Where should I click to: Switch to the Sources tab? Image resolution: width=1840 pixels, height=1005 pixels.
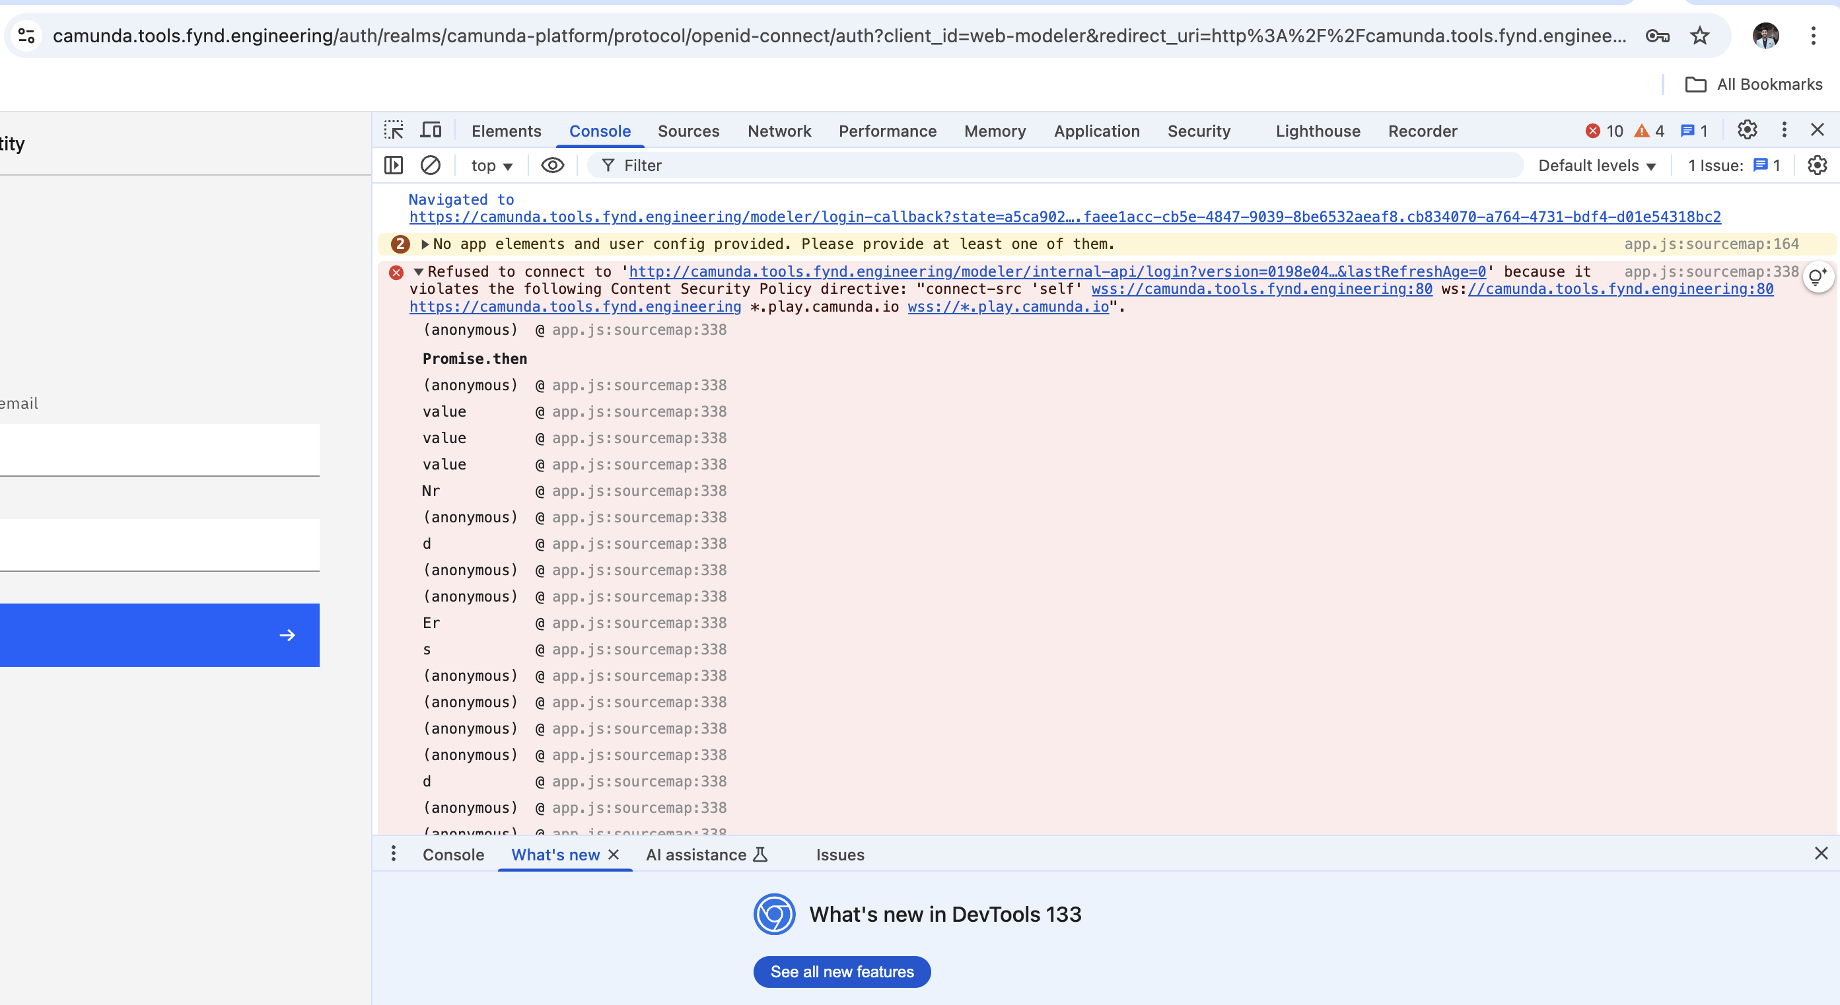(688, 131)
